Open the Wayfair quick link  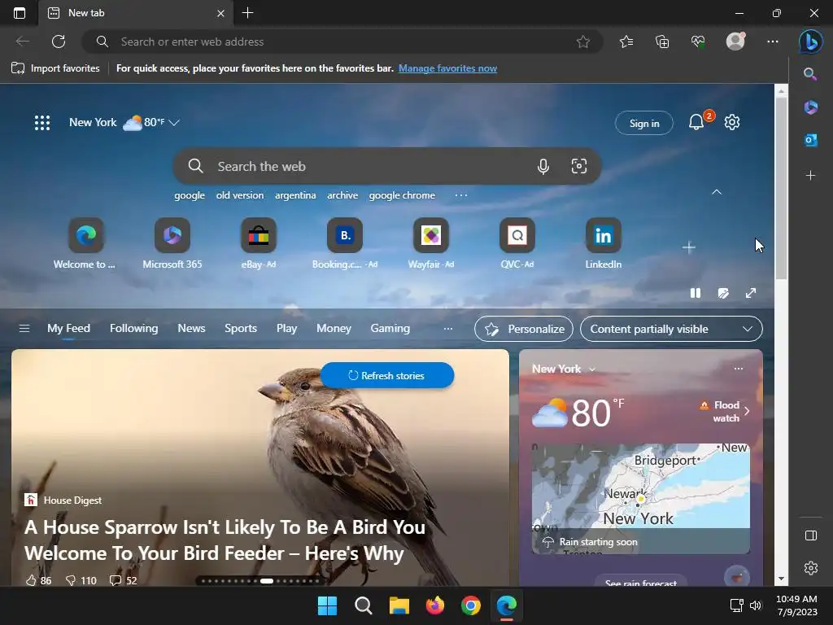431,243
